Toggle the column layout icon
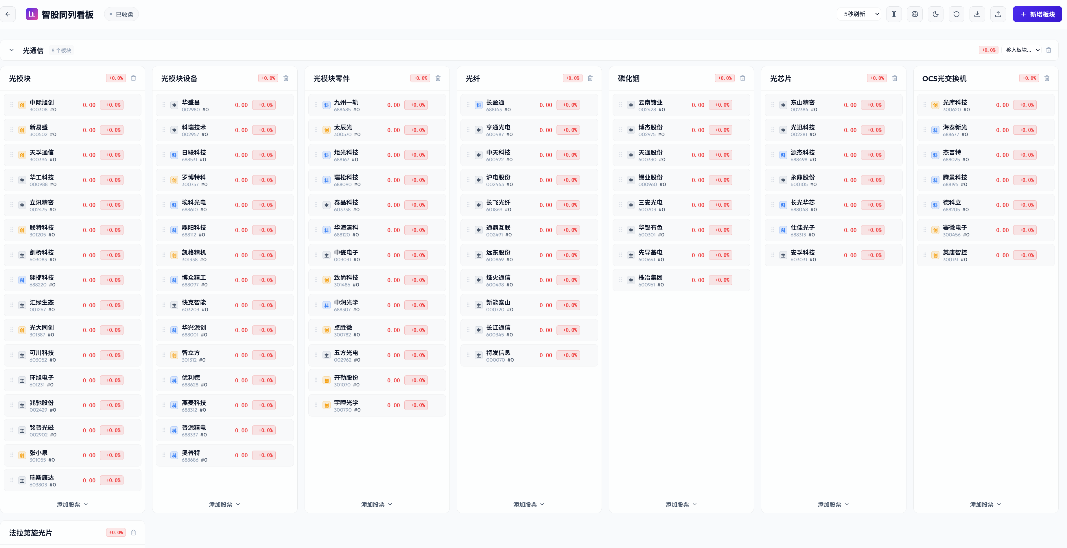This screenshot has width=1067, height=548. coord(894,14)
